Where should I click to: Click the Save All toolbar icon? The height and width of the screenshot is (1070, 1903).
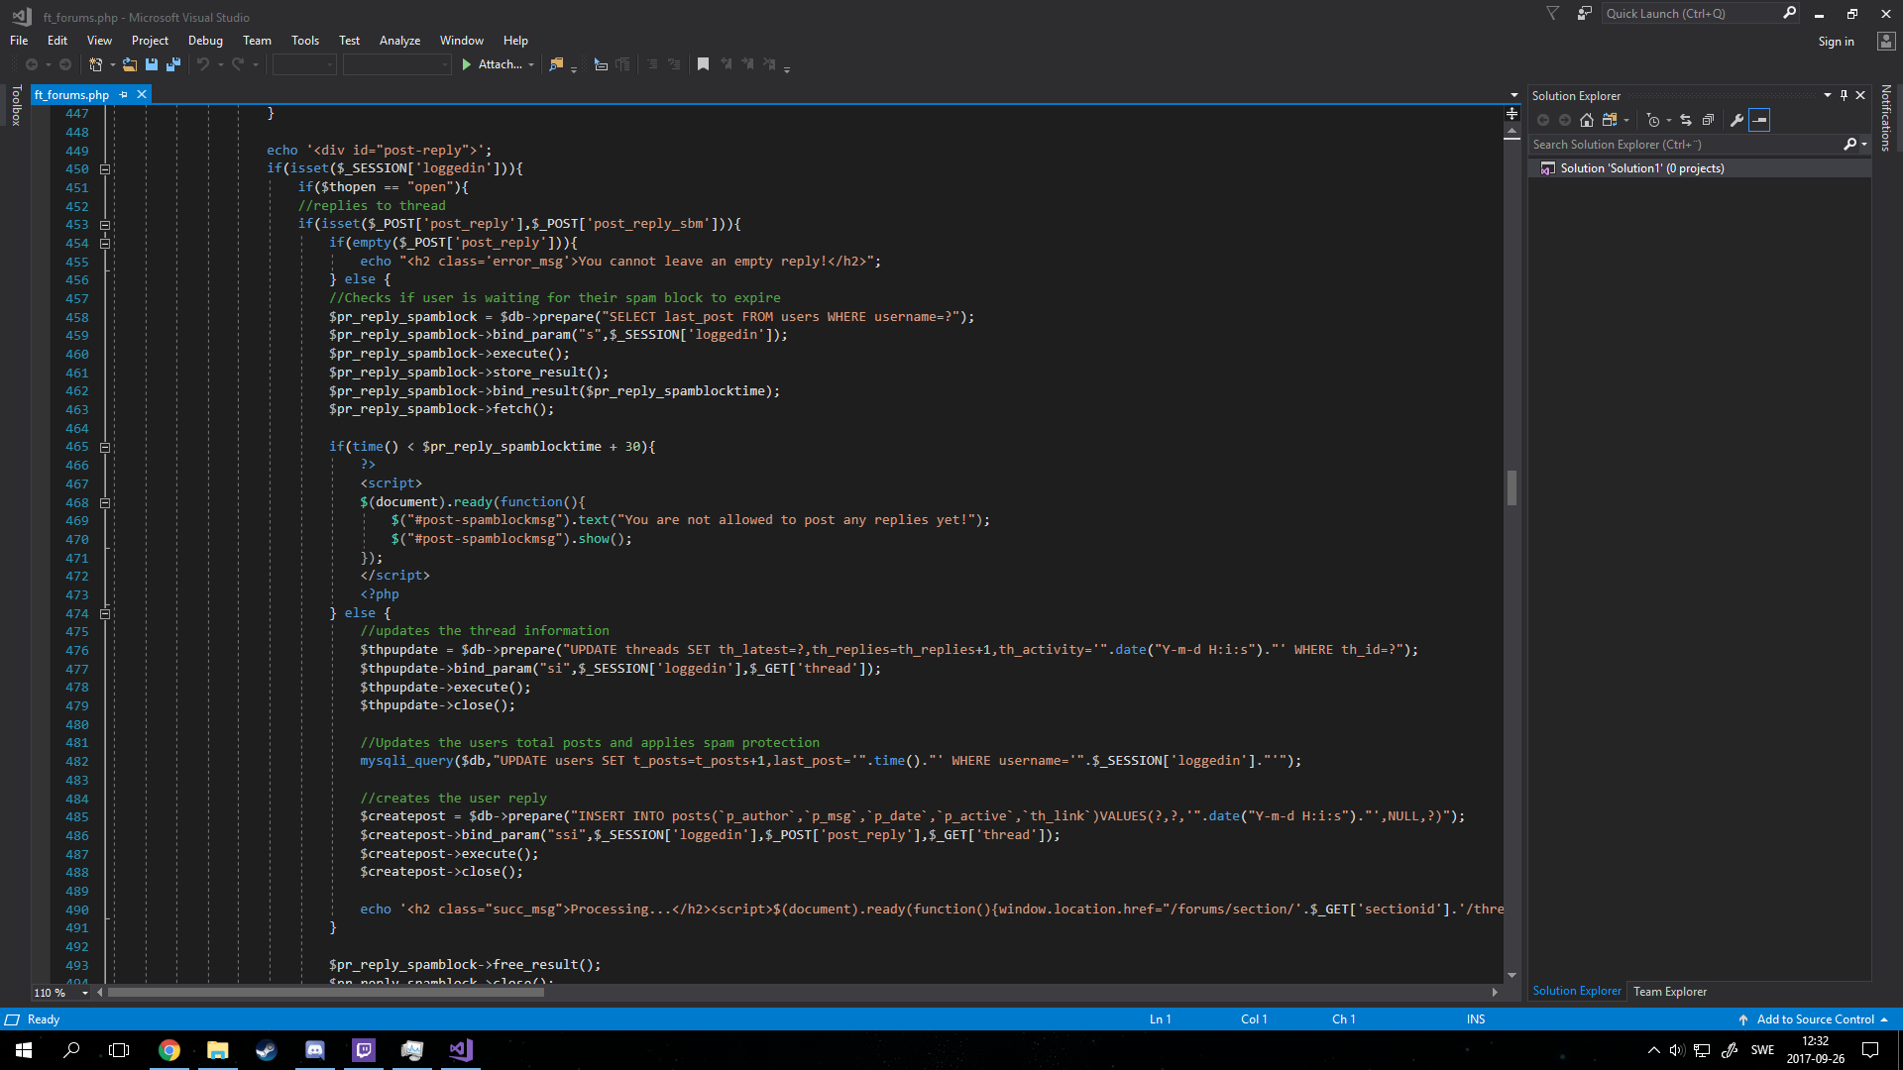point(173,64)
